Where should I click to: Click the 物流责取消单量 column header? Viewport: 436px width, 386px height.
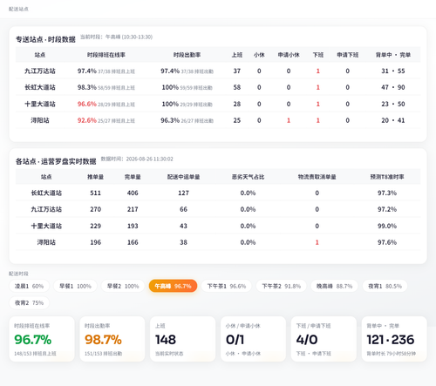coord(317,177)
